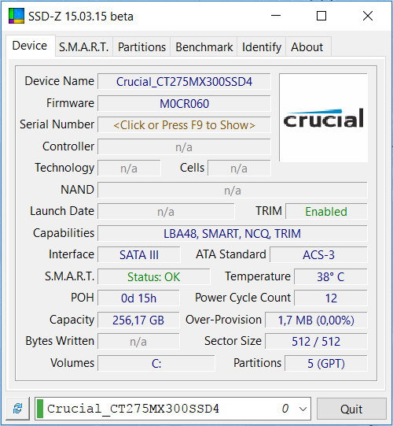Viewport: 393px width, 426px height.
Task: Click the green drive status indicator
Action: click(40, 409)
